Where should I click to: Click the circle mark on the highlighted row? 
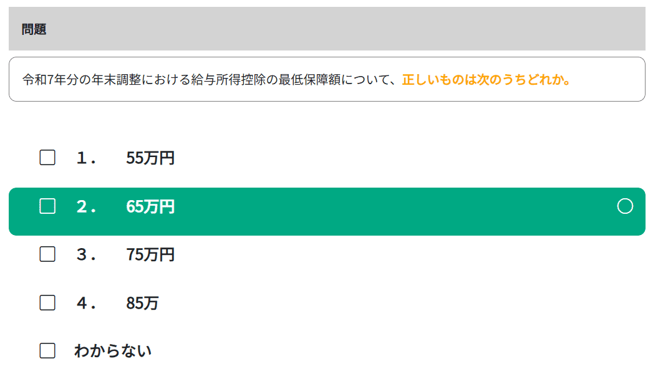626,206
